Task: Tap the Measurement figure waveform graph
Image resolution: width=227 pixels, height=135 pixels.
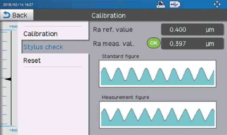Action: click(158, 115)
